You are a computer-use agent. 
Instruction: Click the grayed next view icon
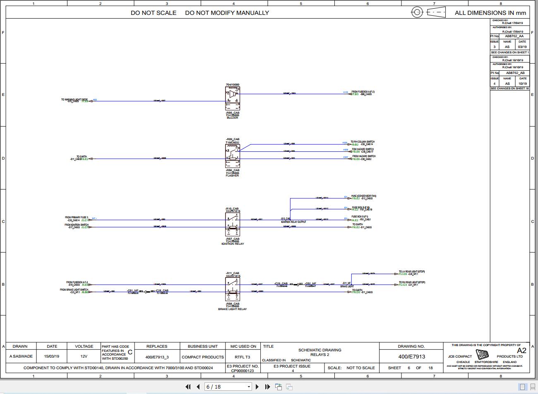pos(288,387)
